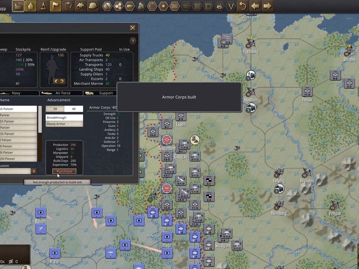Dismiss the Armor Corps built notification

[179, 97]
